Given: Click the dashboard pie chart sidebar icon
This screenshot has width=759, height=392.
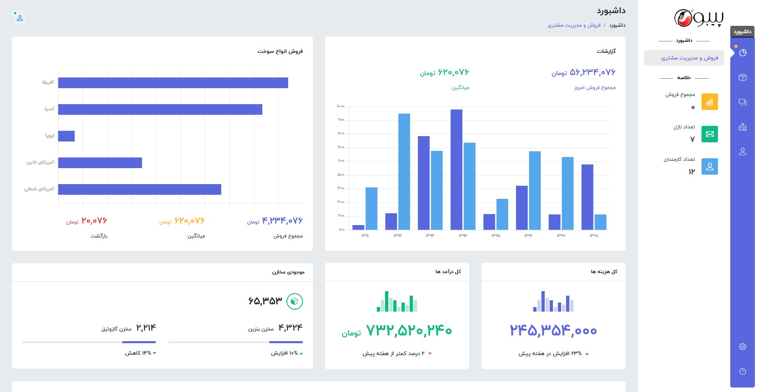Looking at the screenshot, I should (x=743, y=53).
